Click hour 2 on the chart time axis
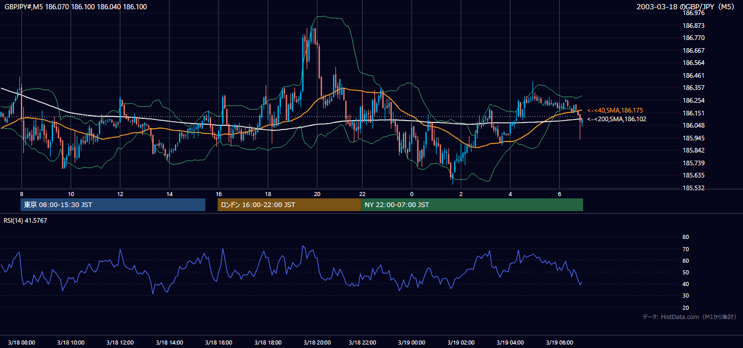The width and height of the screenshot is (743, 348). (460, 194)
